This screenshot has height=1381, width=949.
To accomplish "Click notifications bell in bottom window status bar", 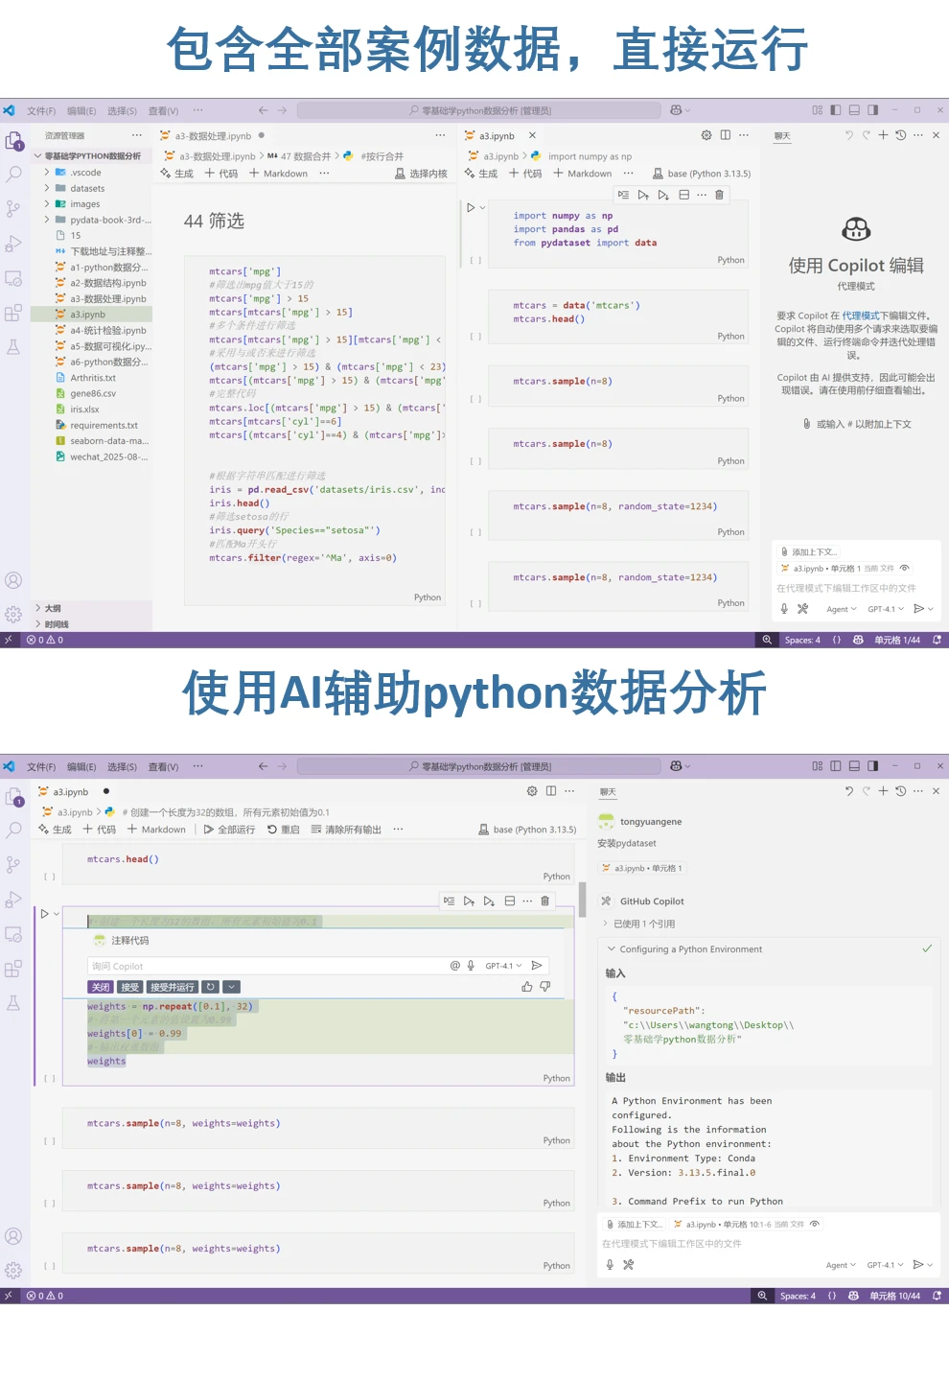I will tap(937, 1296).
